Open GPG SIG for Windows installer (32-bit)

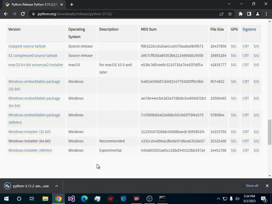coord(233,132)
